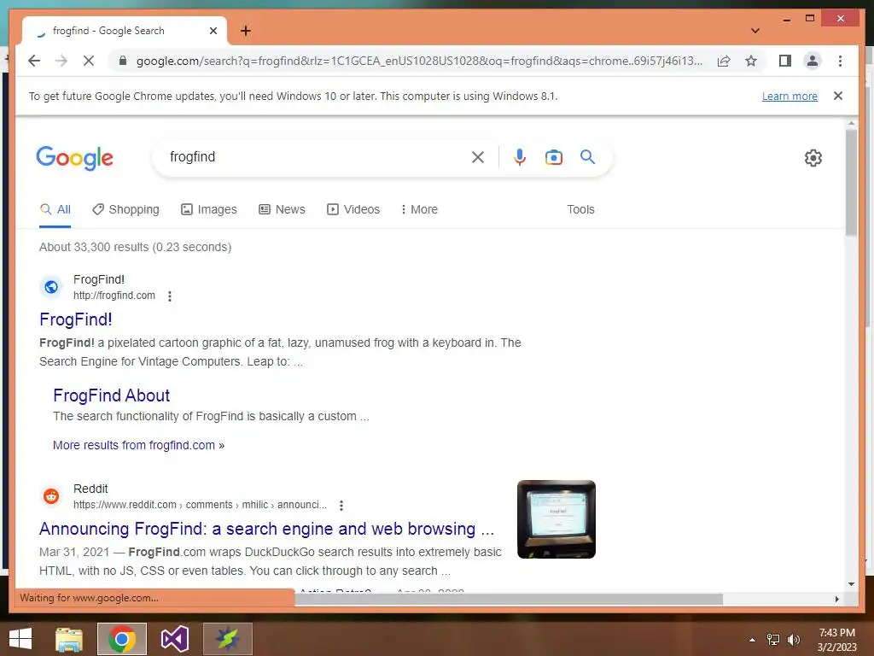The height and width of the screenshot is (656, 874).
Task: Open the vintage computer thumbnail image
Action: click(556, 519)
